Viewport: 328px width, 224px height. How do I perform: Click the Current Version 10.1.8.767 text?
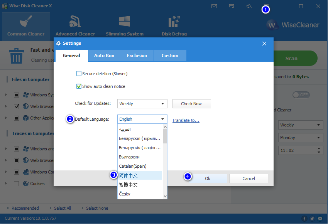(x=30, y=218)
